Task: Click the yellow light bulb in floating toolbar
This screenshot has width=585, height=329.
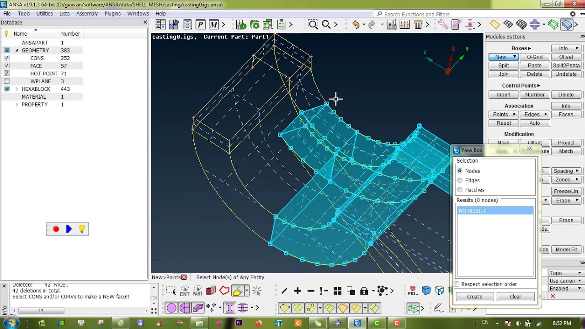Action: 82,229
